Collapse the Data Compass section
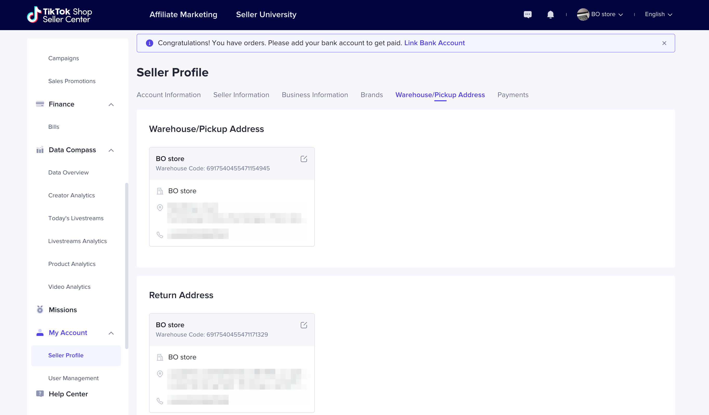The width and height of the screenshot is (709, 415). (111, 150)
